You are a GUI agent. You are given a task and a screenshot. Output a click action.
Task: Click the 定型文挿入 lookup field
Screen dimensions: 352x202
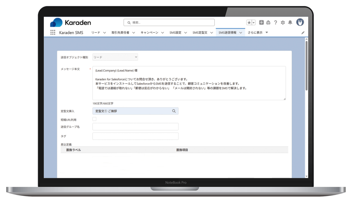pos(135,111)
